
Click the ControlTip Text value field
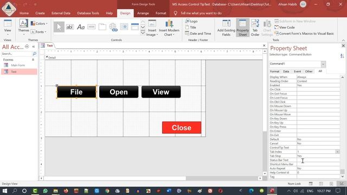pos(318,148)
